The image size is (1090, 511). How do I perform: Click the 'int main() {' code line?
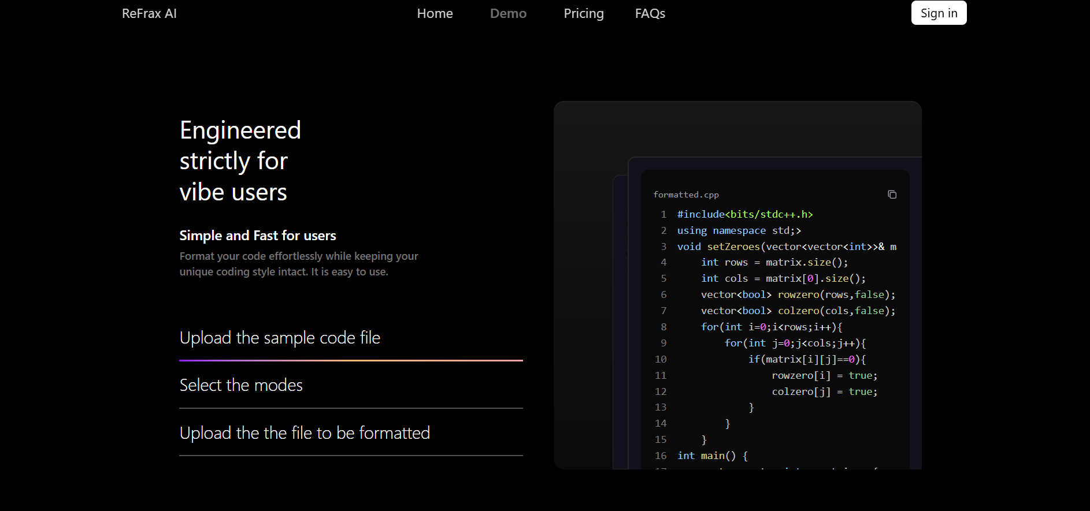pos(713,456)
